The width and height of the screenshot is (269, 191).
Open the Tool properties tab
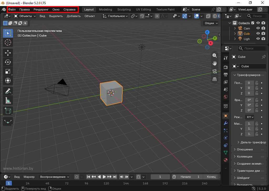point(226,58)
